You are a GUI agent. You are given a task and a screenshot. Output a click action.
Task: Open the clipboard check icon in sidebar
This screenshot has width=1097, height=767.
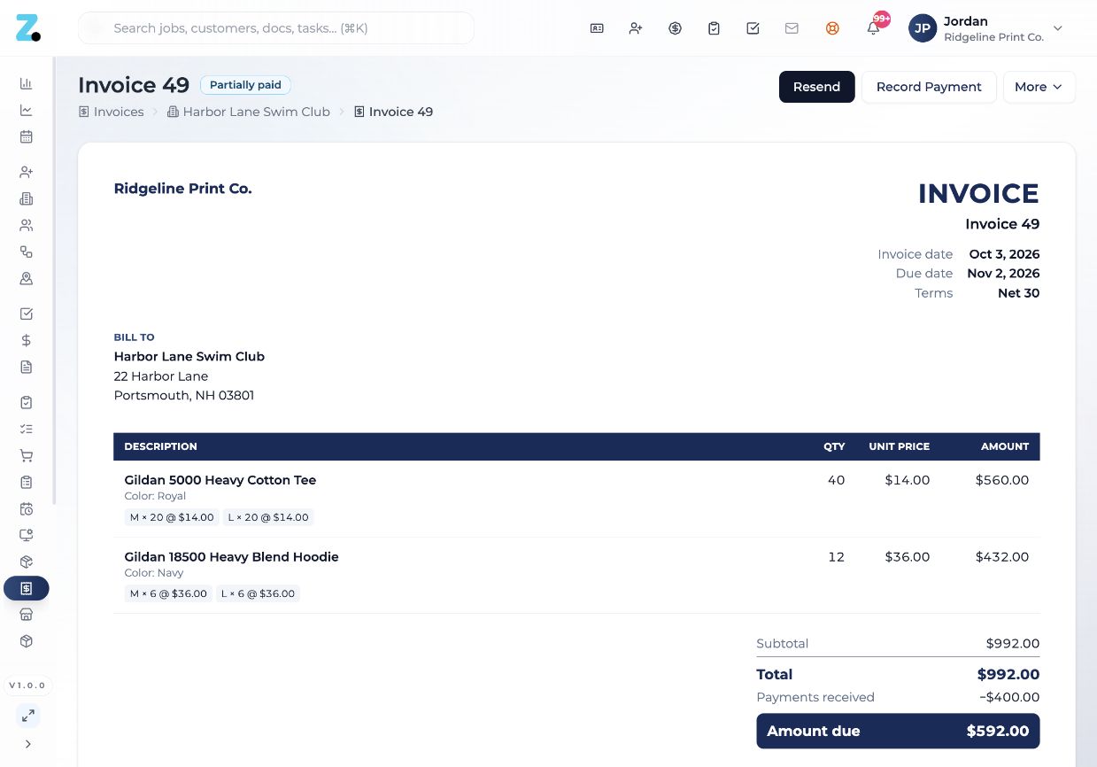pyautogui.click(x=27, y=402)
